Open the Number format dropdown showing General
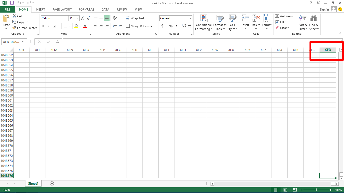Image resolution: width=344 pixels, height=193 pixels. 176,18
